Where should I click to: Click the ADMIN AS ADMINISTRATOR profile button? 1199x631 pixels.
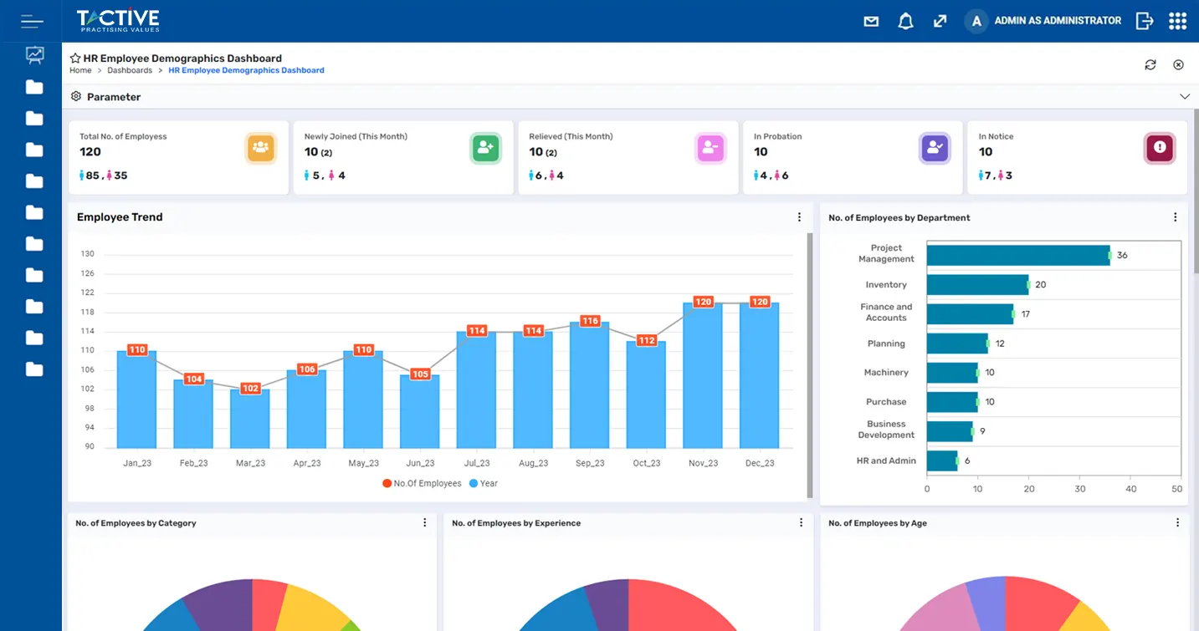(1043, 20)
